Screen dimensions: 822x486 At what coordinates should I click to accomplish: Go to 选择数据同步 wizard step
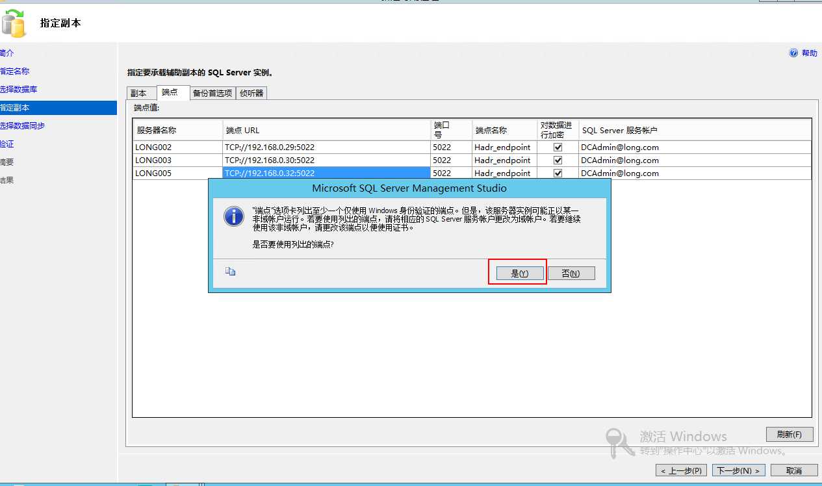pos(22,126)
